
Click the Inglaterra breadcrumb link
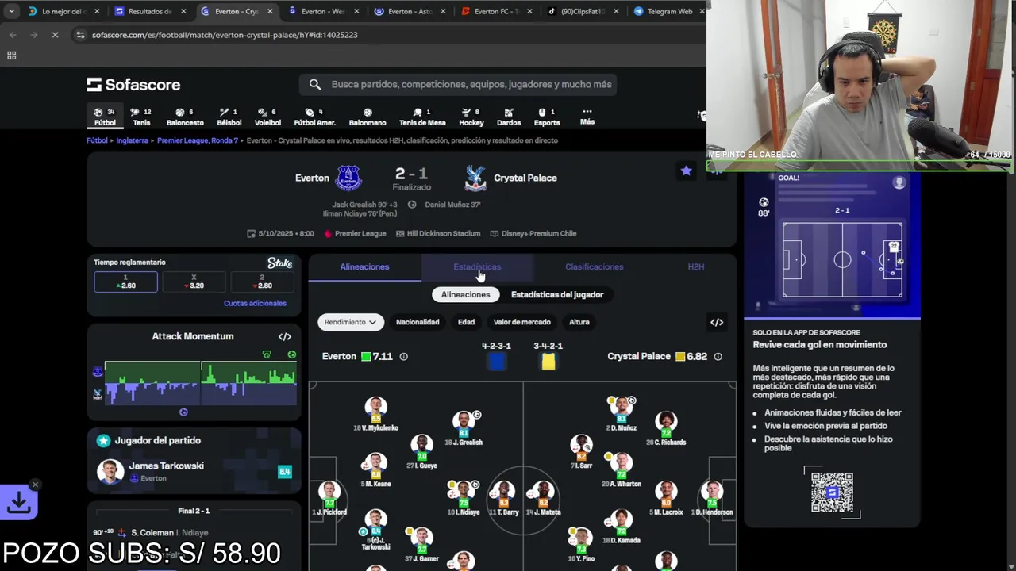pos(132,140)
